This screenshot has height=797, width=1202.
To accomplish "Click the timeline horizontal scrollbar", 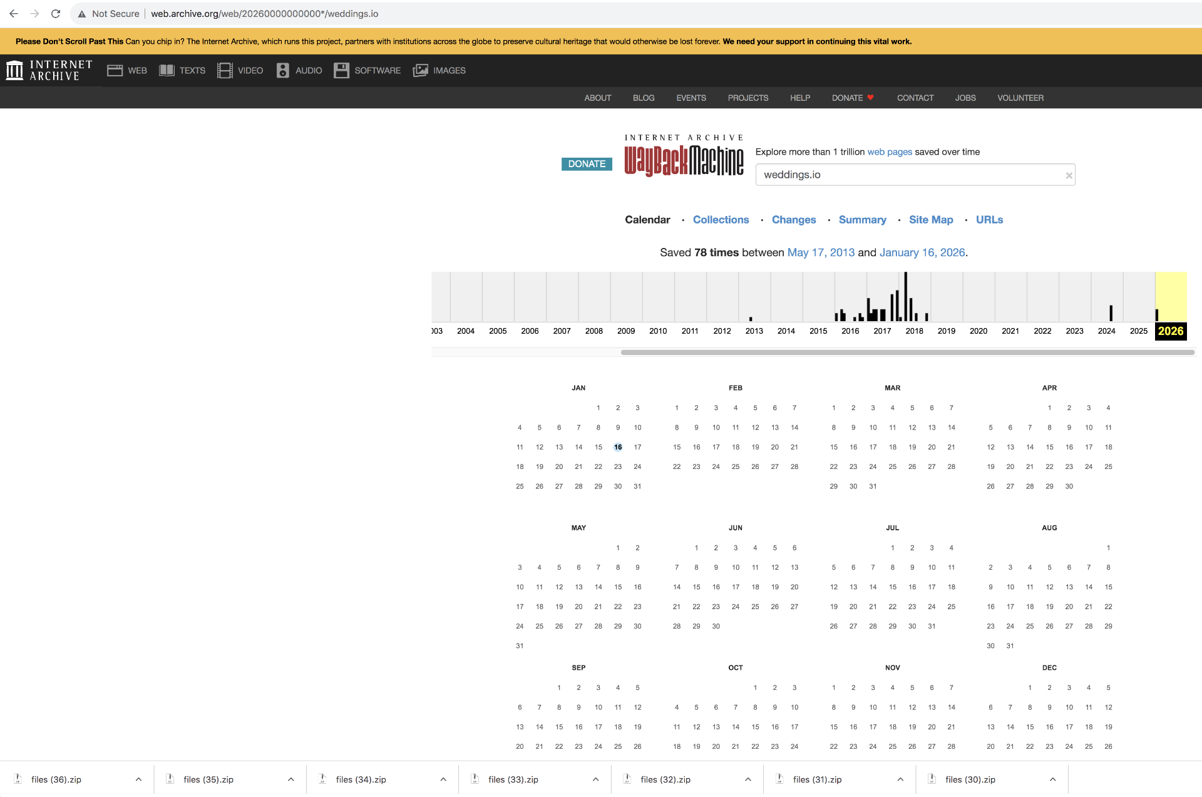I will (x=907, y=352).
